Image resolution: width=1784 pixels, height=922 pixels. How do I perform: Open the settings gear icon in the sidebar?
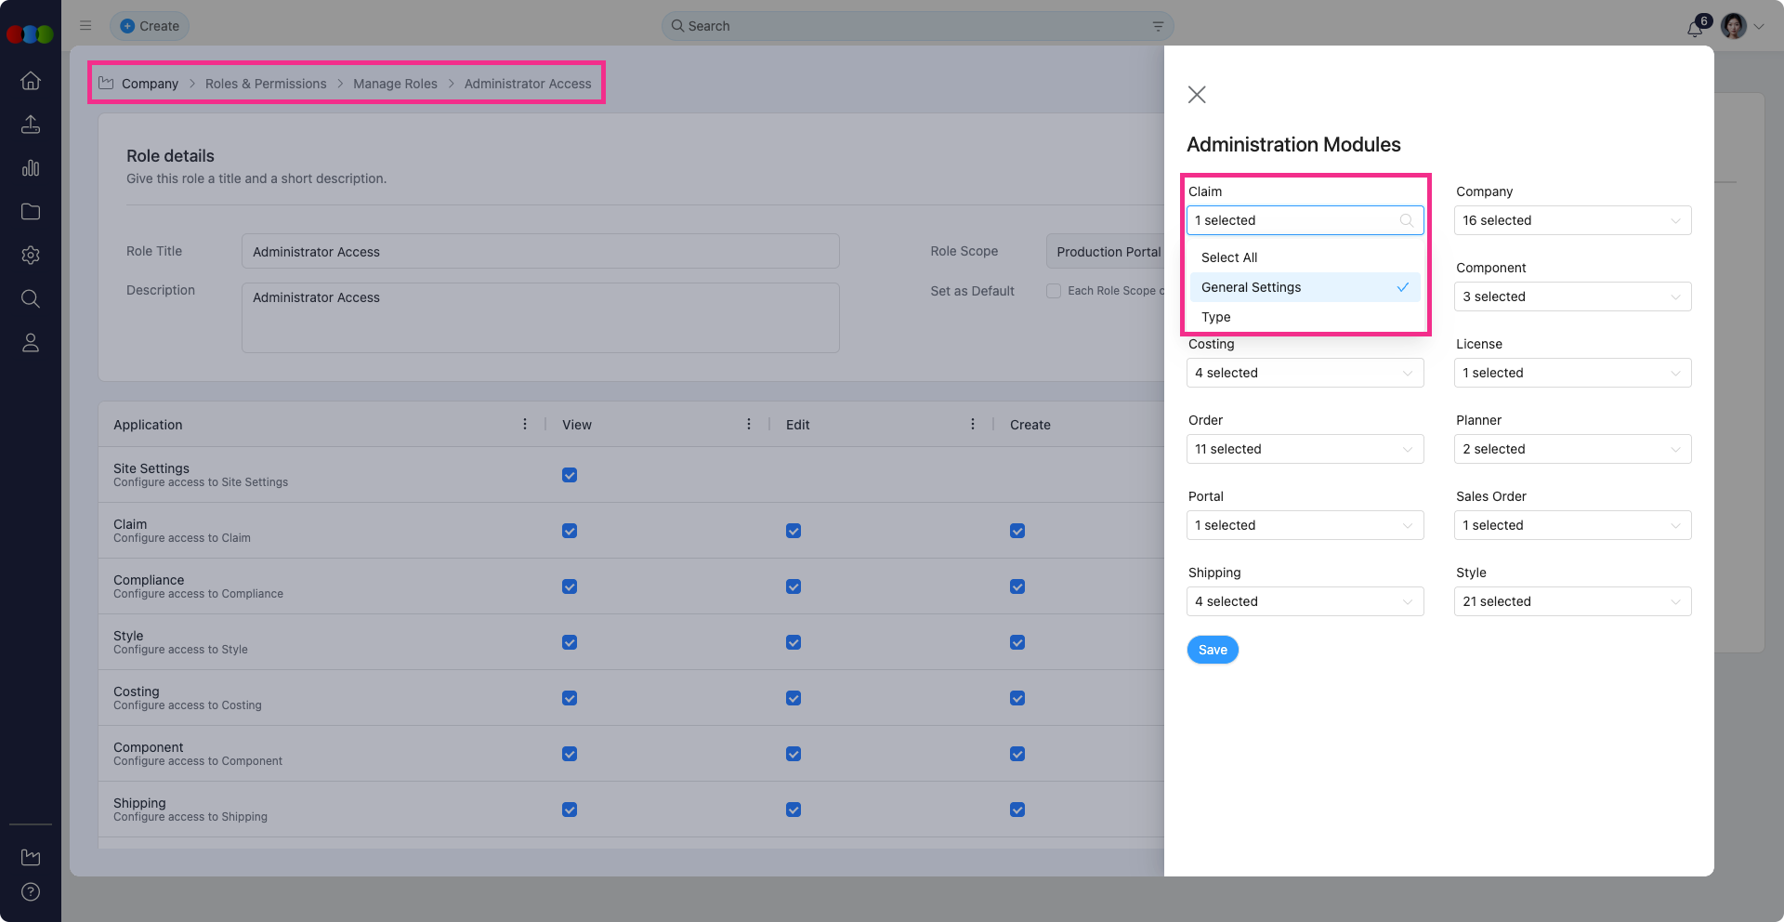coord(31,256)
